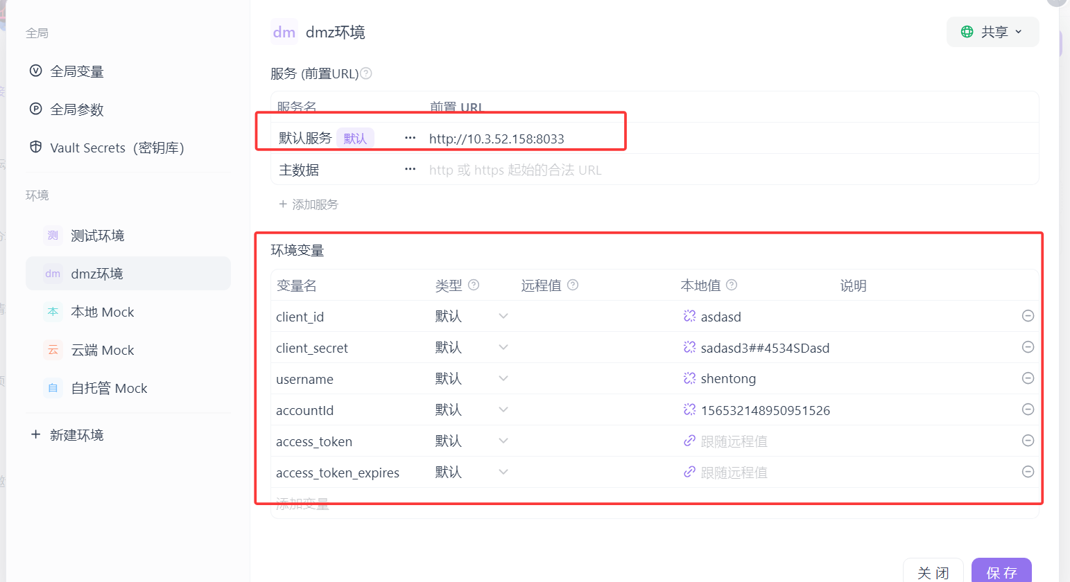Viewport: 1070px width, 582px height.
Task: Open Vault Secrets via the shield icon
Action: [x=35, y=147]
